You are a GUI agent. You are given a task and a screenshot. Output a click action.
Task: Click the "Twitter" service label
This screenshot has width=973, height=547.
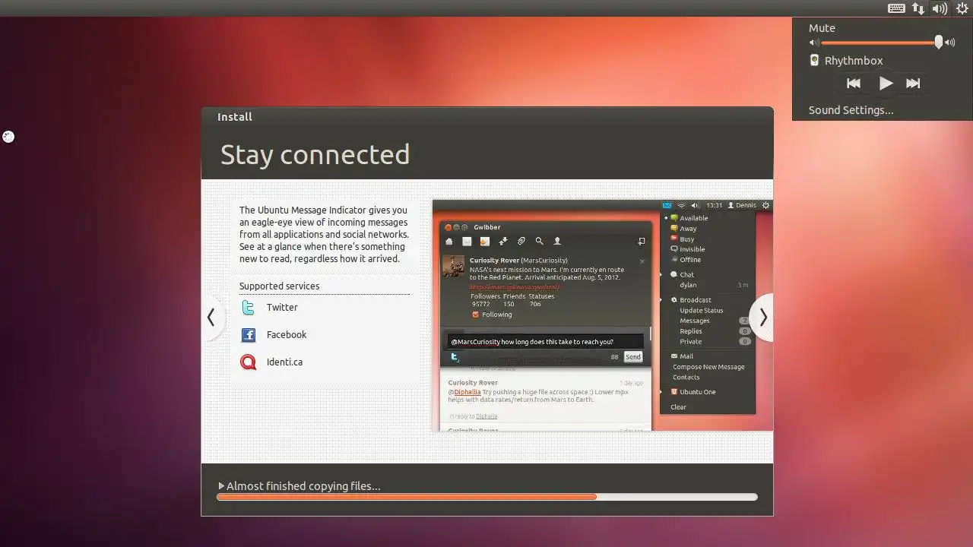[282, 308]
